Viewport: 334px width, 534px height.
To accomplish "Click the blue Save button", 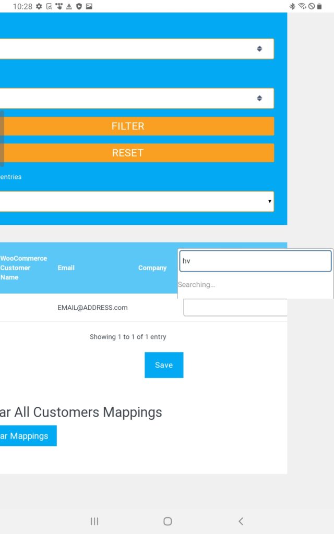I will tap(164, 365).
